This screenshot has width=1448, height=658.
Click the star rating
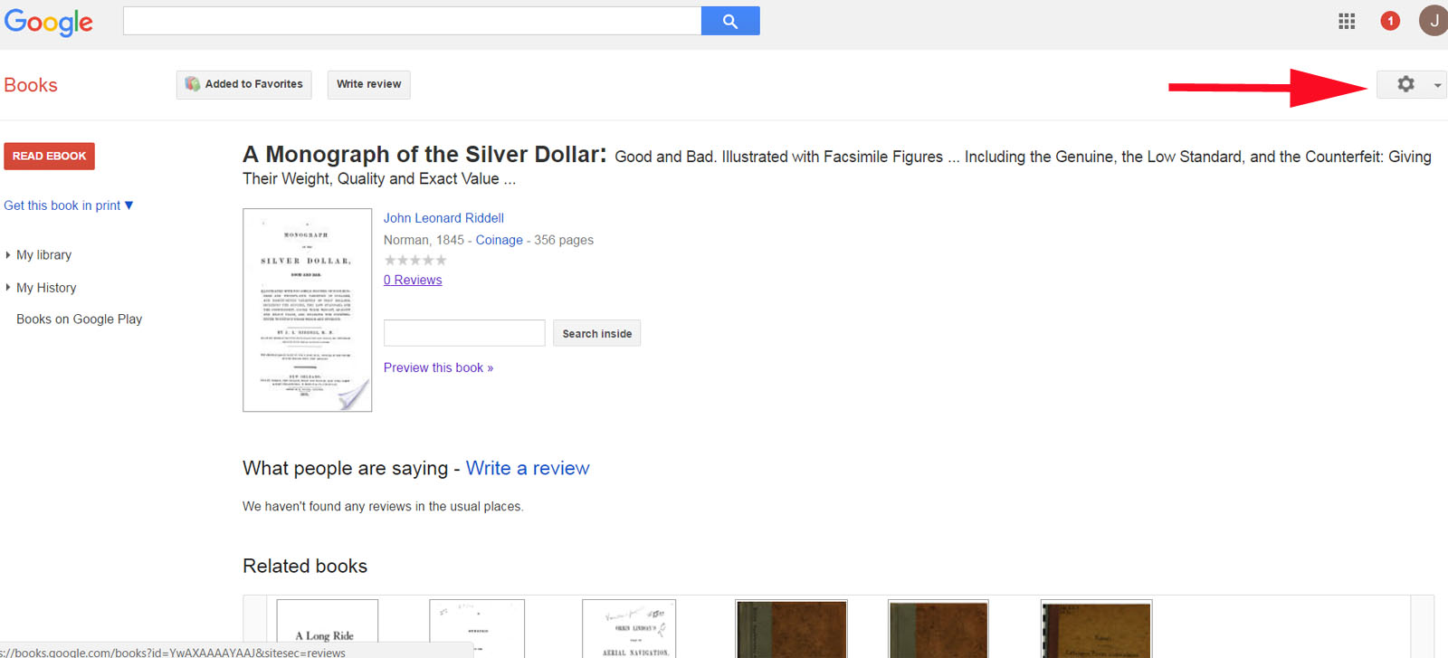(415, 260)
